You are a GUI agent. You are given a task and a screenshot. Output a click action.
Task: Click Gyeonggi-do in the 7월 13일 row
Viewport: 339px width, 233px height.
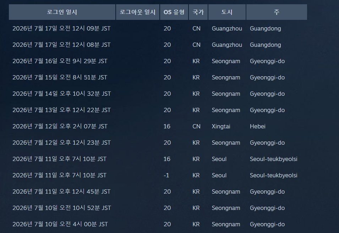click(267, 110)
